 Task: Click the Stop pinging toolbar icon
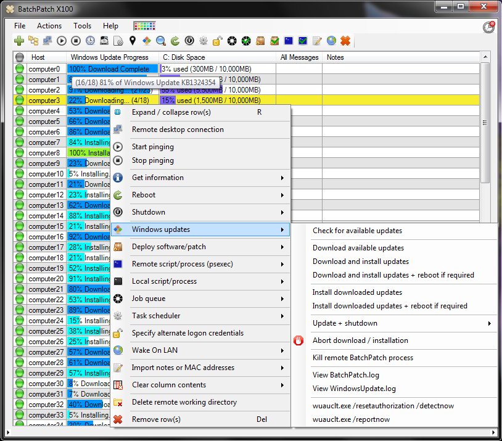(x=76, y=41)
